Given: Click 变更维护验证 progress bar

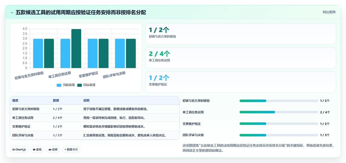Looking at the screenshot, I should (x=279, y=124).
